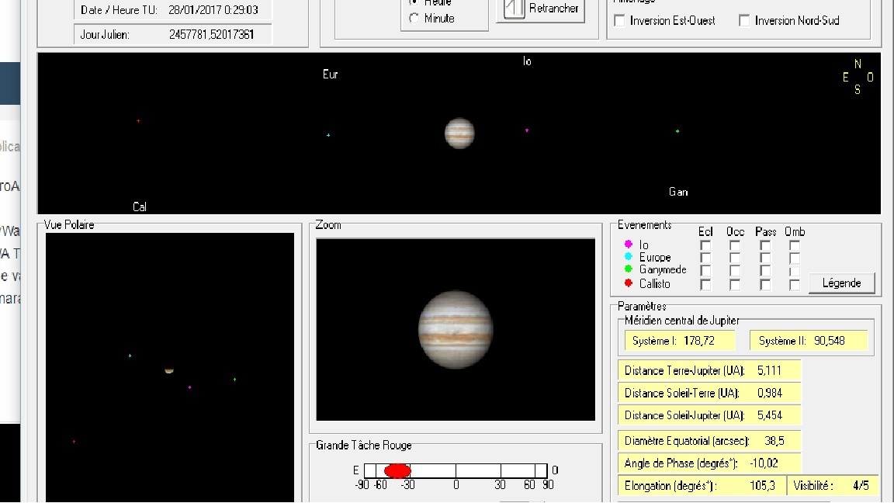
Task: Click Jupiter in the main satellite view
Action: click(459, 134)
